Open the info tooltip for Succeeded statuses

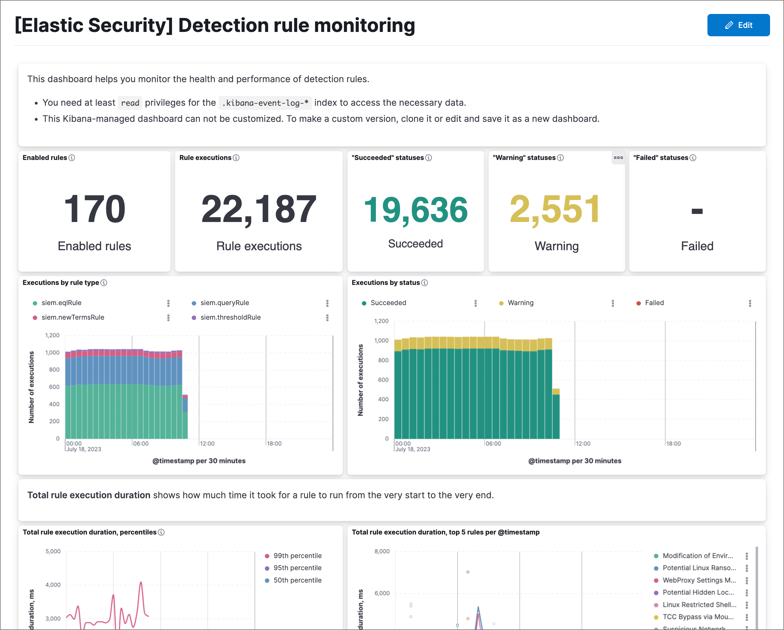(429, 158)
